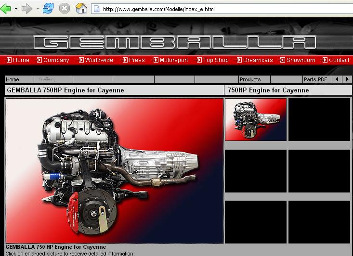Open the Forward history dropdown arrow

(38, 9)
